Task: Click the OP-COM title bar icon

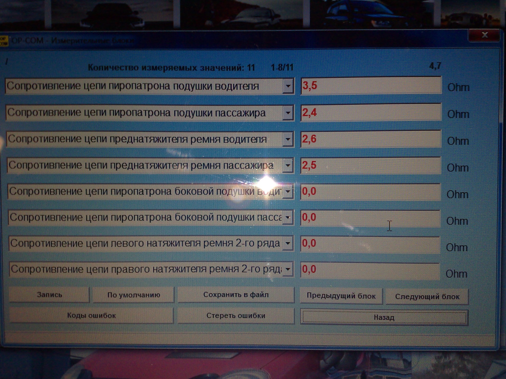Action: point(4,41)
